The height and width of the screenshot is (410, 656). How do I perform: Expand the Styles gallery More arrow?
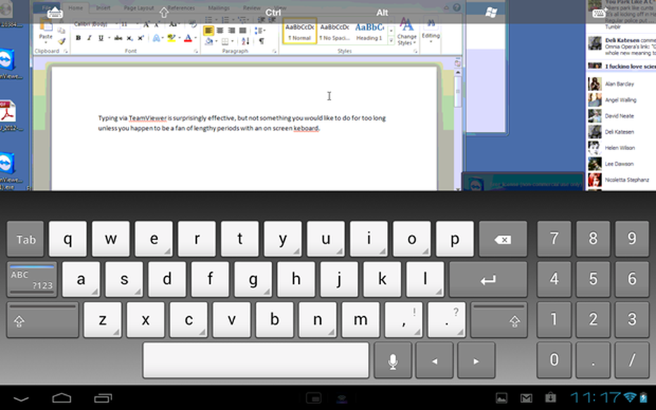[x=391, y=41]
